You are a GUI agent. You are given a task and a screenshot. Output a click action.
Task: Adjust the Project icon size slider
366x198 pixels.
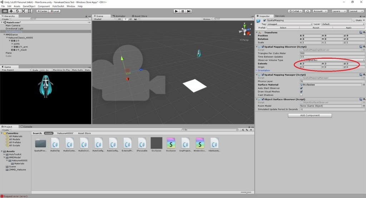pyautogui.click(x=246, y=192)
